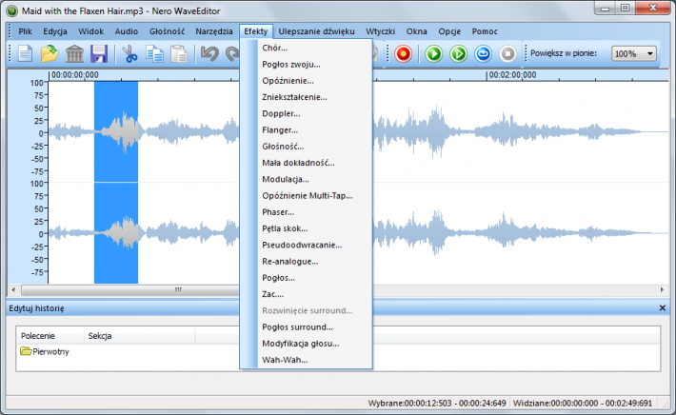676x415 pixels.
Task: Choose Głośność... in effects dropdown list
Action: click(x=306, y=146)
